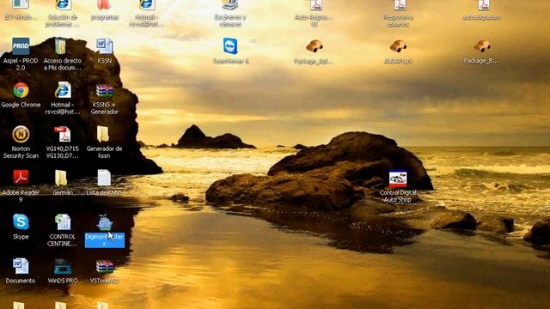Viewport: 550px width, 309px height.
Task: Select the KSSNS + Generador archive
Action: pyautogui.click(x=105, y=90)
